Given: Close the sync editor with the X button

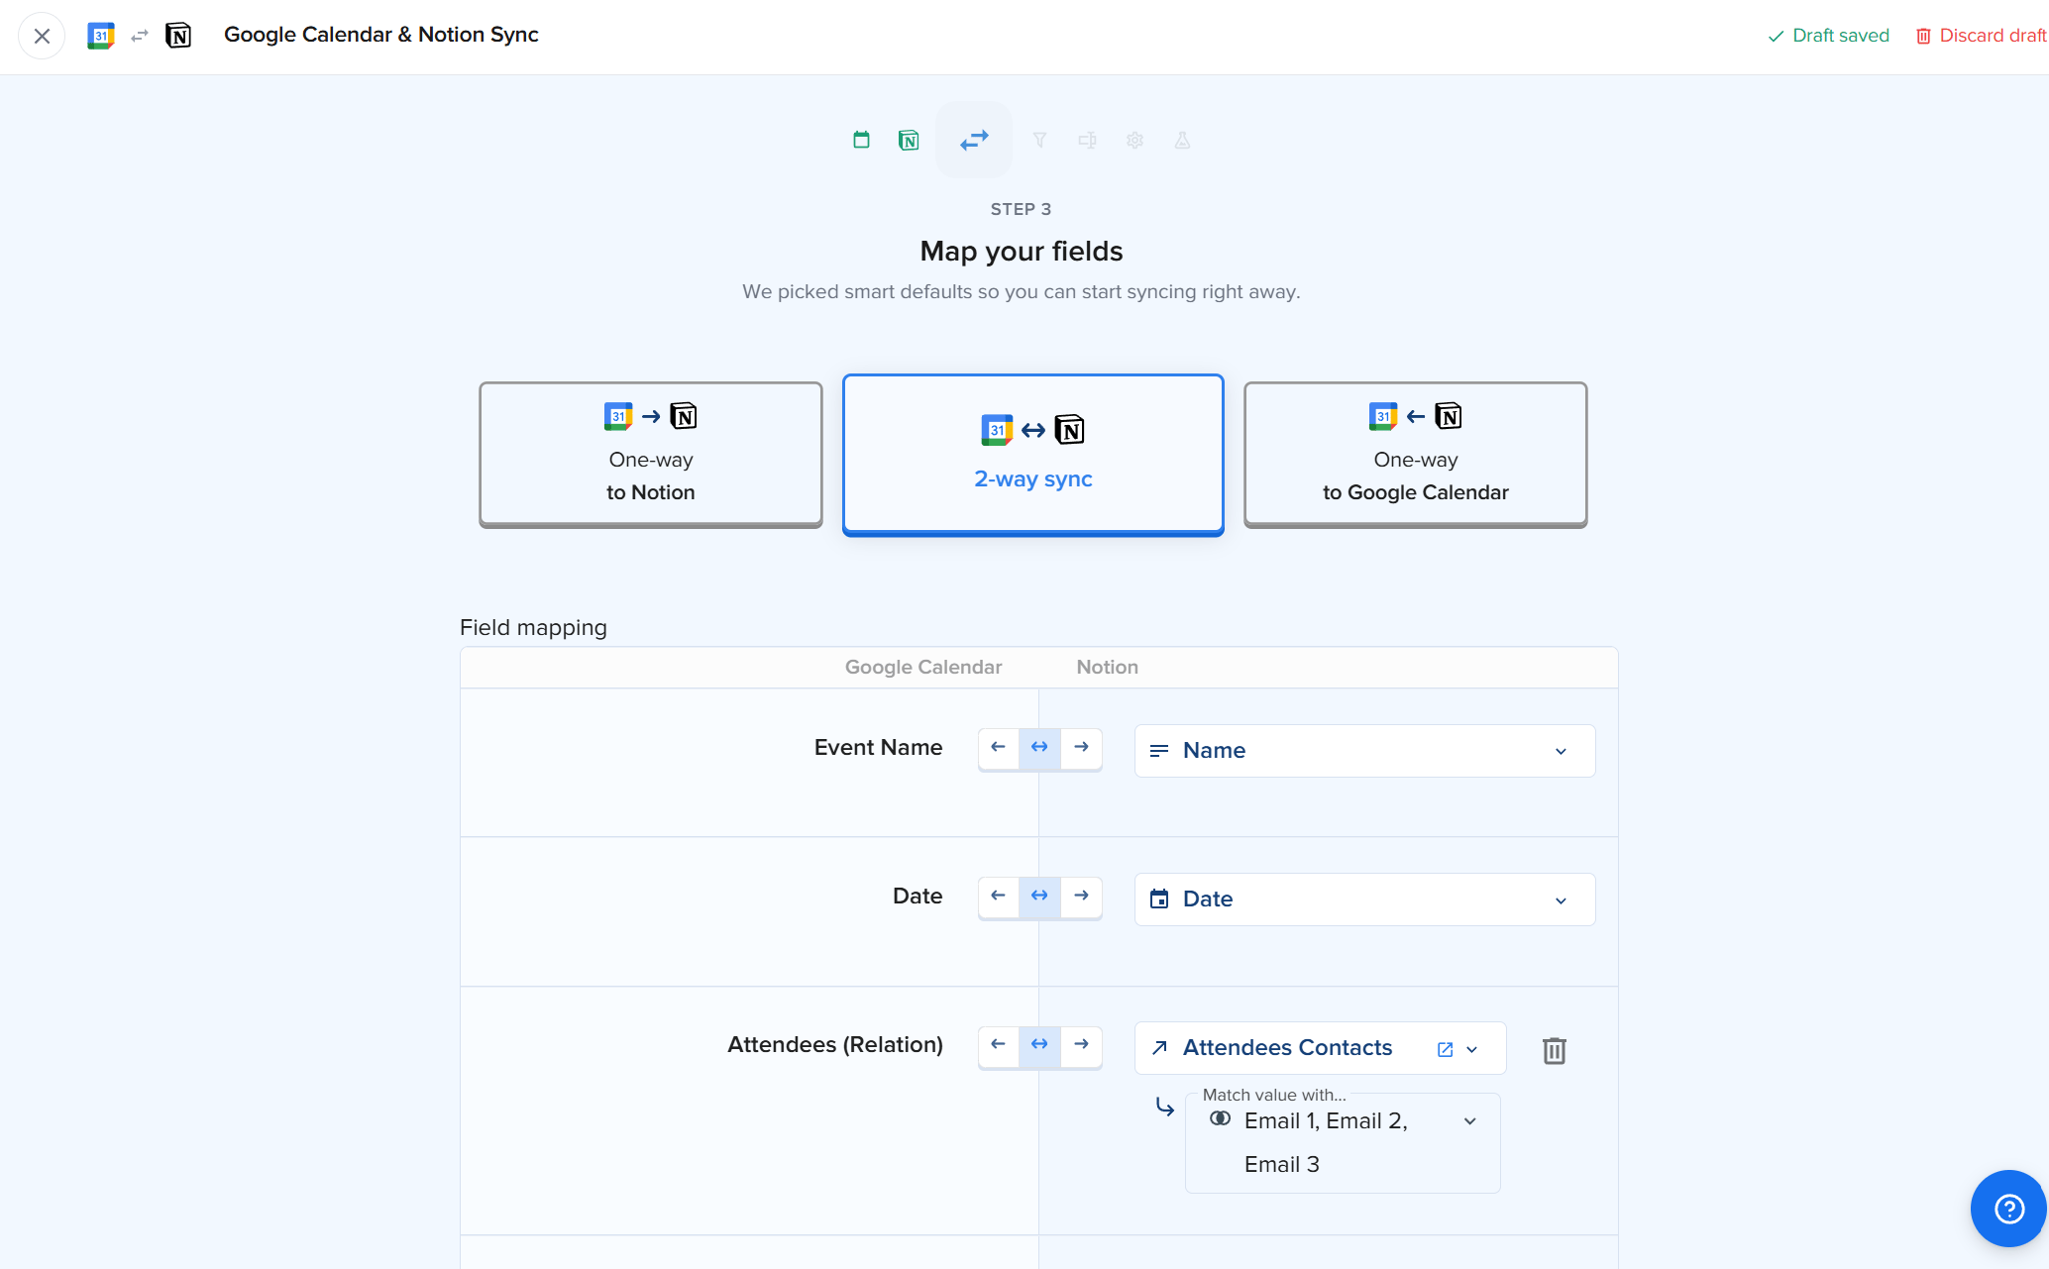Looking at the screenshot, I should [x=42, y=37].
